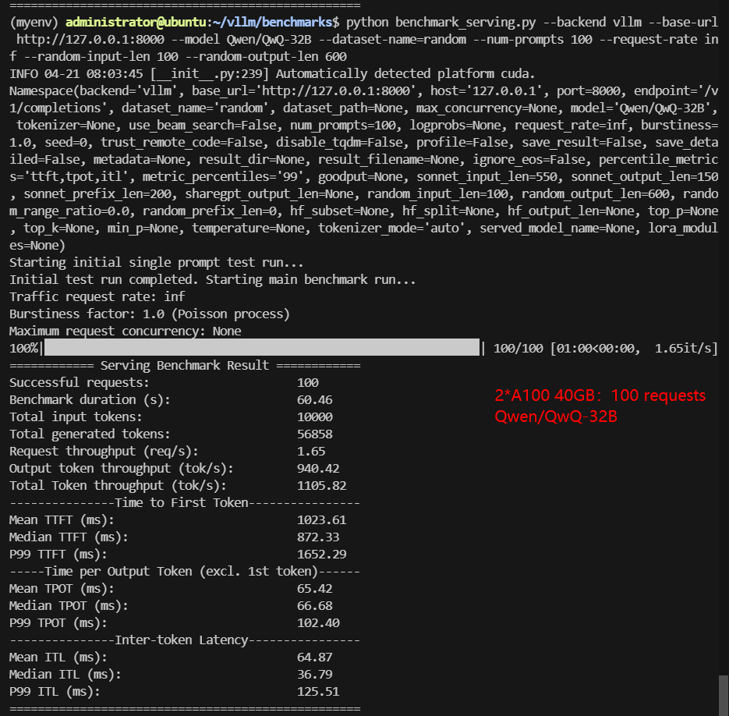Click the "Mean TPOT (ms):" label
Image resolution: width=729 pixels, height=716 pixels.
pyautogui.click(x=62, y=589)
